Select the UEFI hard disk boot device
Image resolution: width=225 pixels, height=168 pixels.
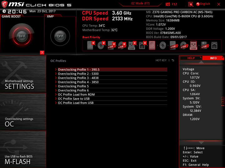coord(91,45)
